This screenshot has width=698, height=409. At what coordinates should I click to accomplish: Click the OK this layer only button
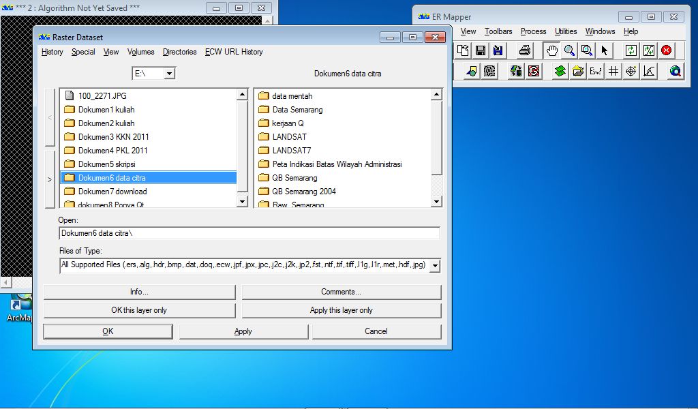pyautogui.click(x=138, y=310)
